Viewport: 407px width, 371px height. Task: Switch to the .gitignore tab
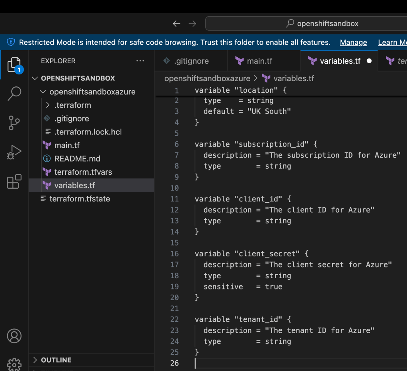[191, 61]
